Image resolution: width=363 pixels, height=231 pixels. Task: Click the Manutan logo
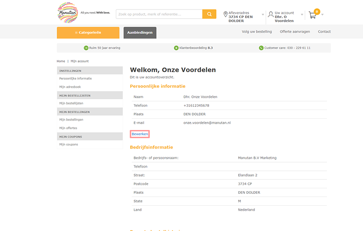(x=68, y=13)
